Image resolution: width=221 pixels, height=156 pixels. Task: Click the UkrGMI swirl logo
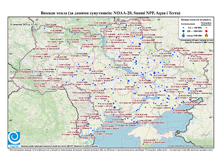point(14,138)
